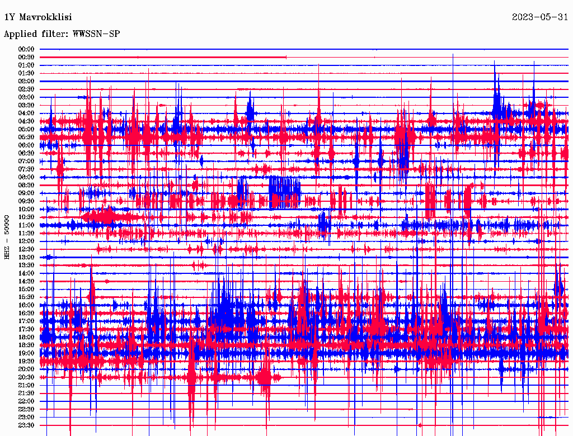
Task: Select the 18:30 time label
Action: point(26,345)
